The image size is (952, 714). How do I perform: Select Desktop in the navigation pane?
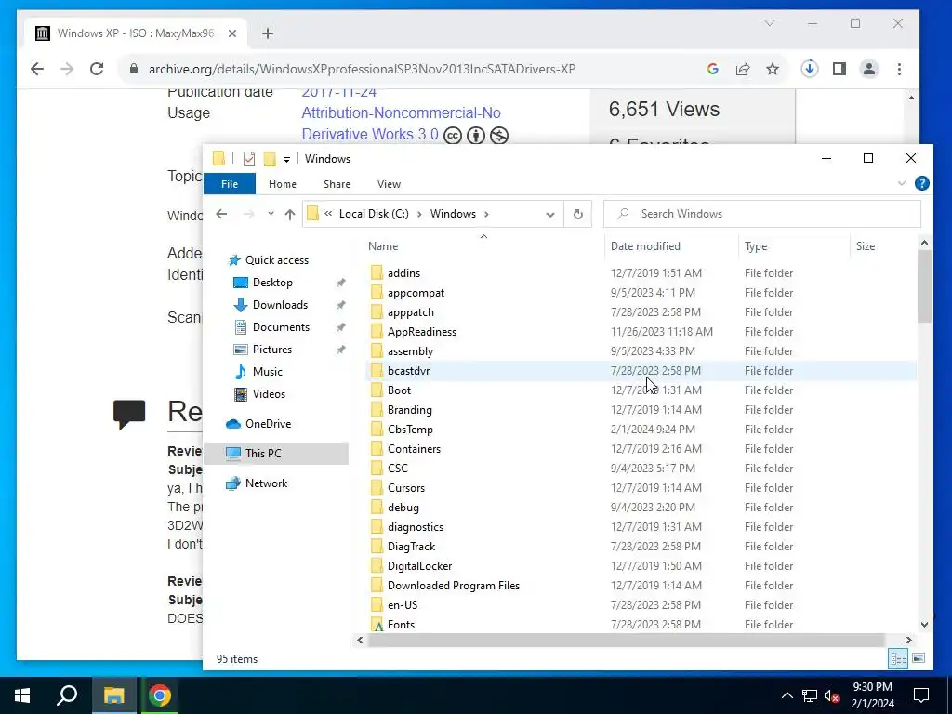tap(272, 283)
